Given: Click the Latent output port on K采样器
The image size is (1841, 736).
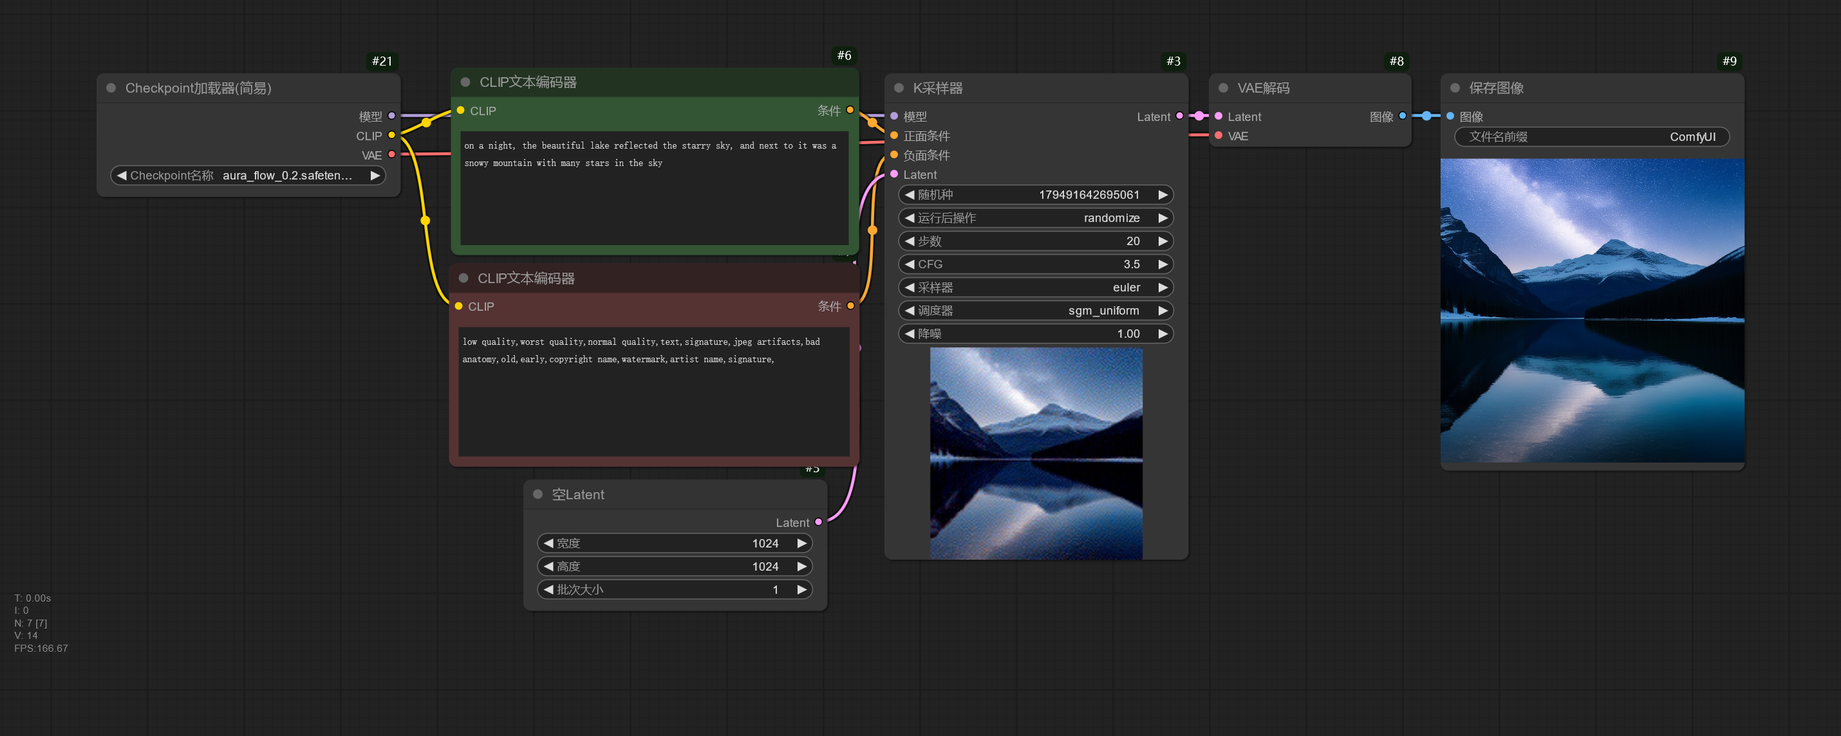Looking at the screenshot, I should pyautogui.click(x=1179, y=116).
